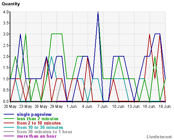Click the teal legend line swatch

pos(9,127)
